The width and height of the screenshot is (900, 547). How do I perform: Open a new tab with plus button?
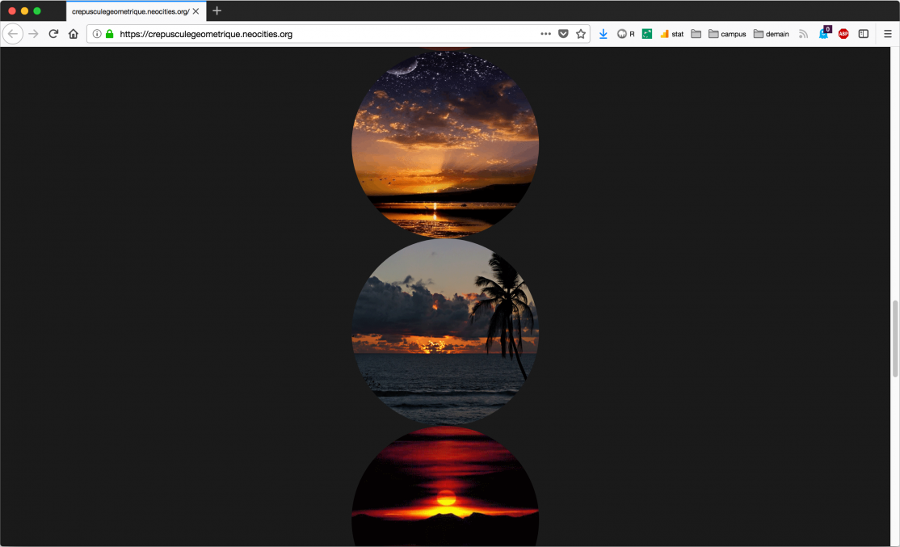tap(217, 11)
